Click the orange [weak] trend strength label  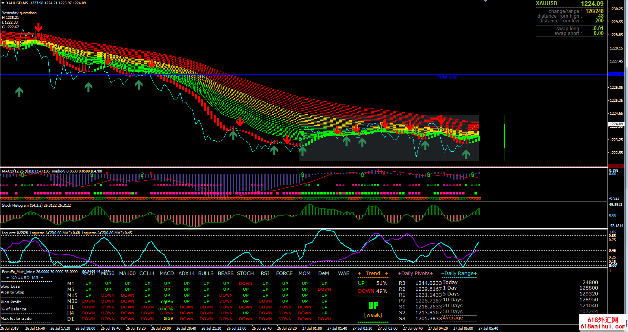point(373,315)
